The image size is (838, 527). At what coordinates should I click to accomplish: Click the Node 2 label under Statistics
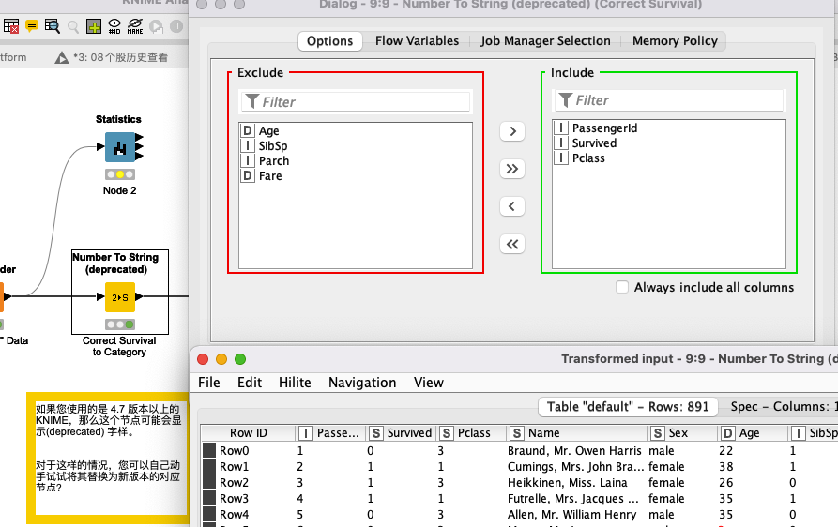click(x=120, y=190)
